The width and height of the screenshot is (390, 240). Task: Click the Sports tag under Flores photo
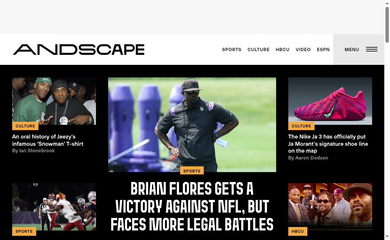tap(192, 171)
